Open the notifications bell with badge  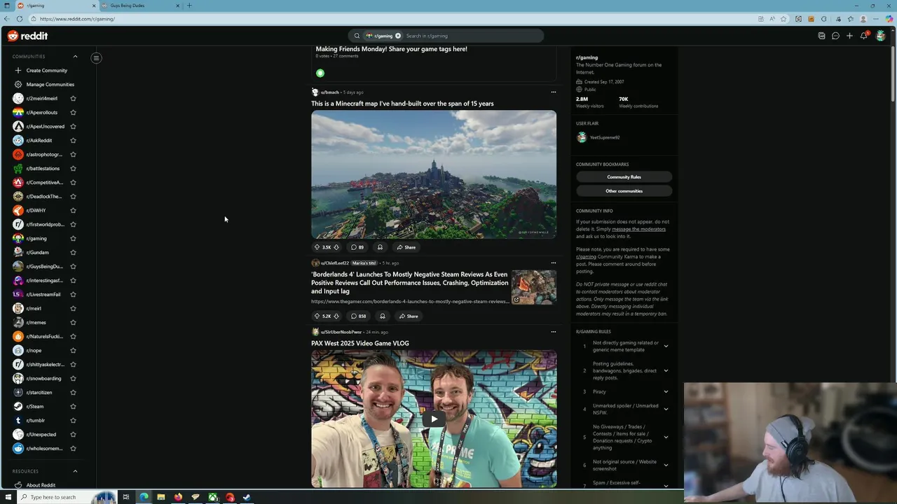click(x=864, y=35)
